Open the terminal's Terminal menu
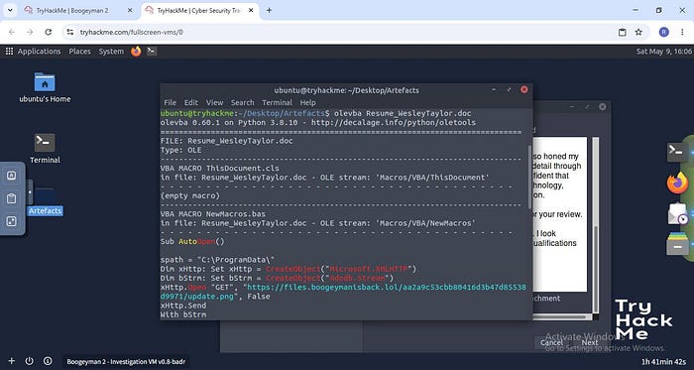This screenshot has height=370, width=694. 277,102
